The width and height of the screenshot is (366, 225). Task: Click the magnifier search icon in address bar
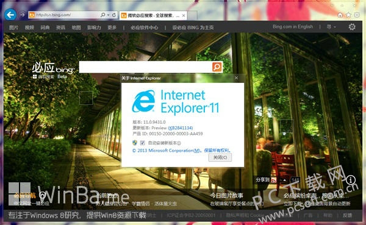pyautogui.click(x=102, y=15)
